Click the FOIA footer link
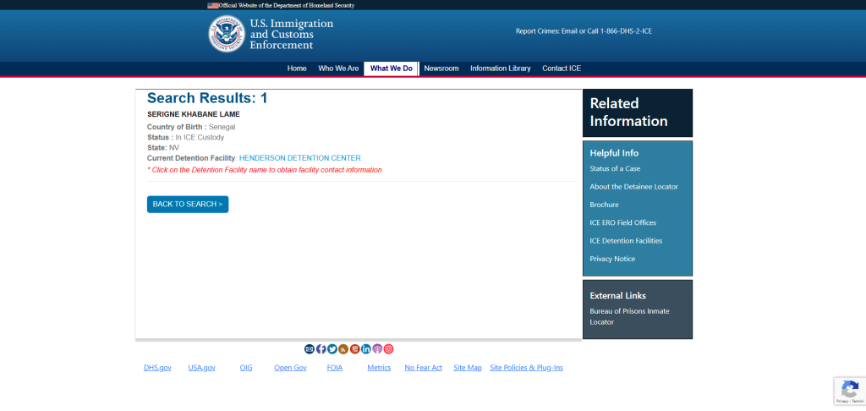The image size is (866, 411). 335,368
